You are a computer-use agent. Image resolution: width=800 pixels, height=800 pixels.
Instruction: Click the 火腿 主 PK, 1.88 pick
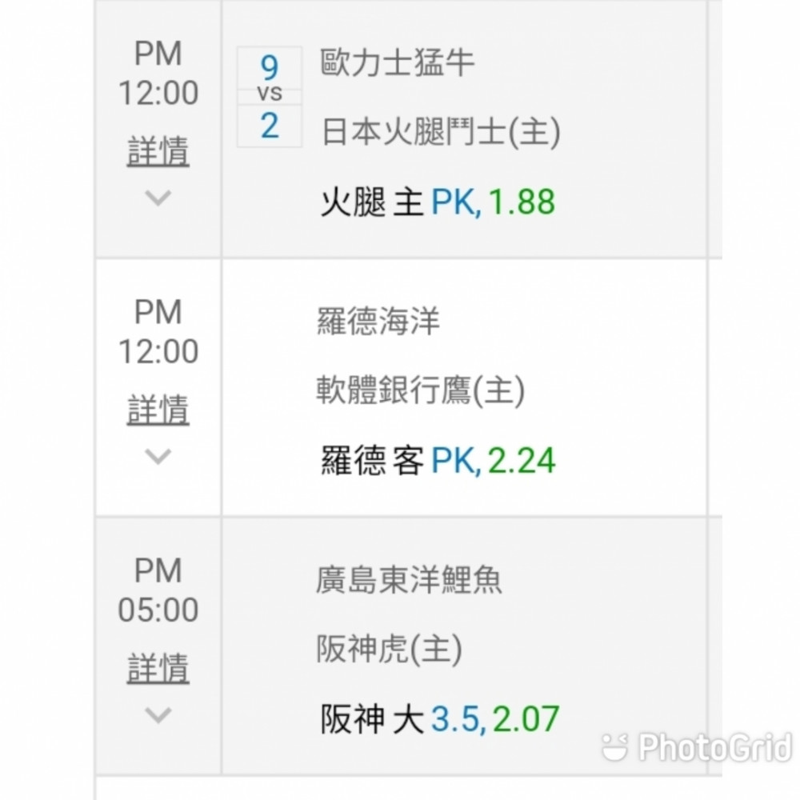438,202
